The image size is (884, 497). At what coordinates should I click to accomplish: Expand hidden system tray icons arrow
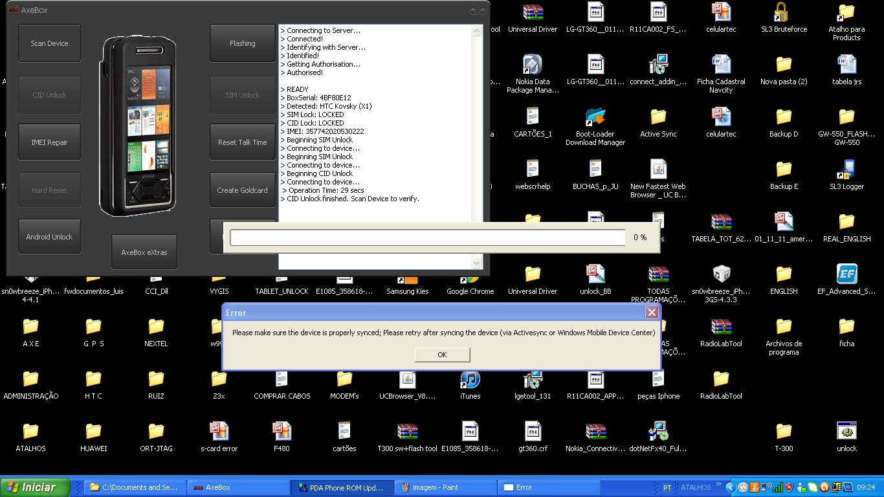[730, 487]
